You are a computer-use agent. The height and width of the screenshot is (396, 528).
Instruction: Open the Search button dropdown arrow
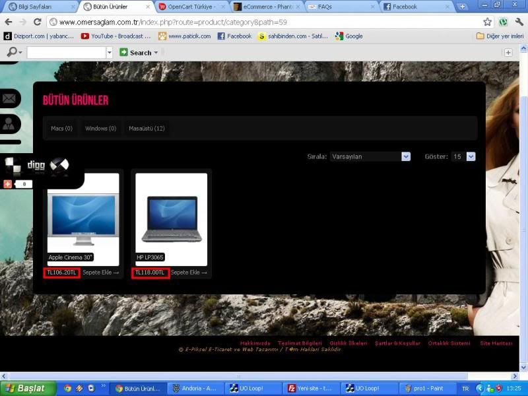(156, 53)
